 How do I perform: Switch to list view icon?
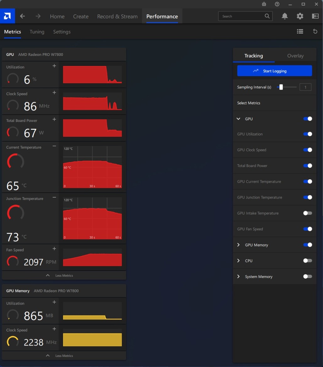tap(300, 31)
